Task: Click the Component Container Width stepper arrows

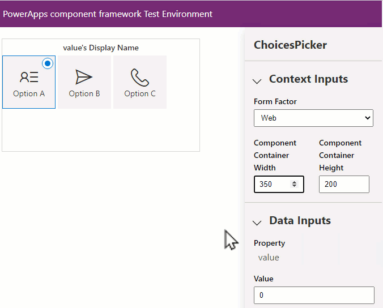Action: 294,184
